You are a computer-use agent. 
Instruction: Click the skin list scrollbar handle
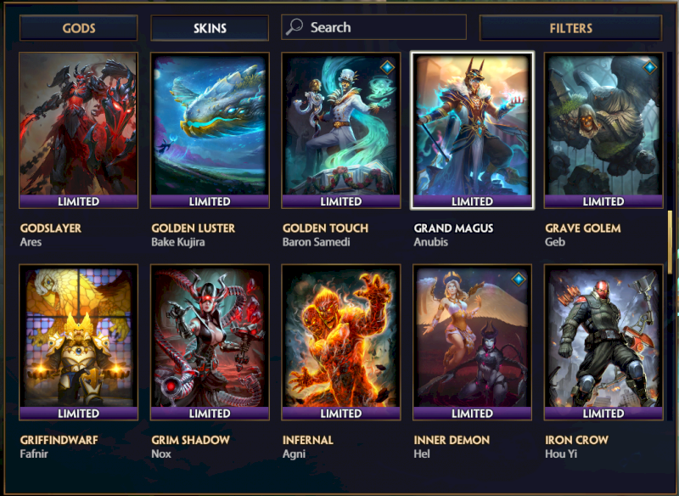point(670,242)
